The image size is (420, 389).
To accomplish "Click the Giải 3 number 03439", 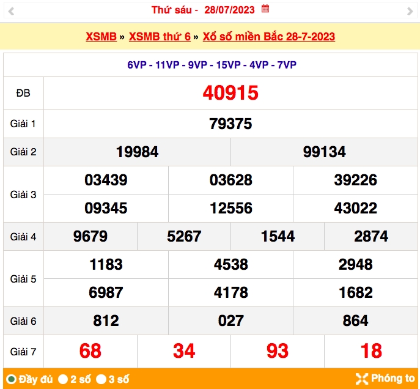I will [106, 180].
